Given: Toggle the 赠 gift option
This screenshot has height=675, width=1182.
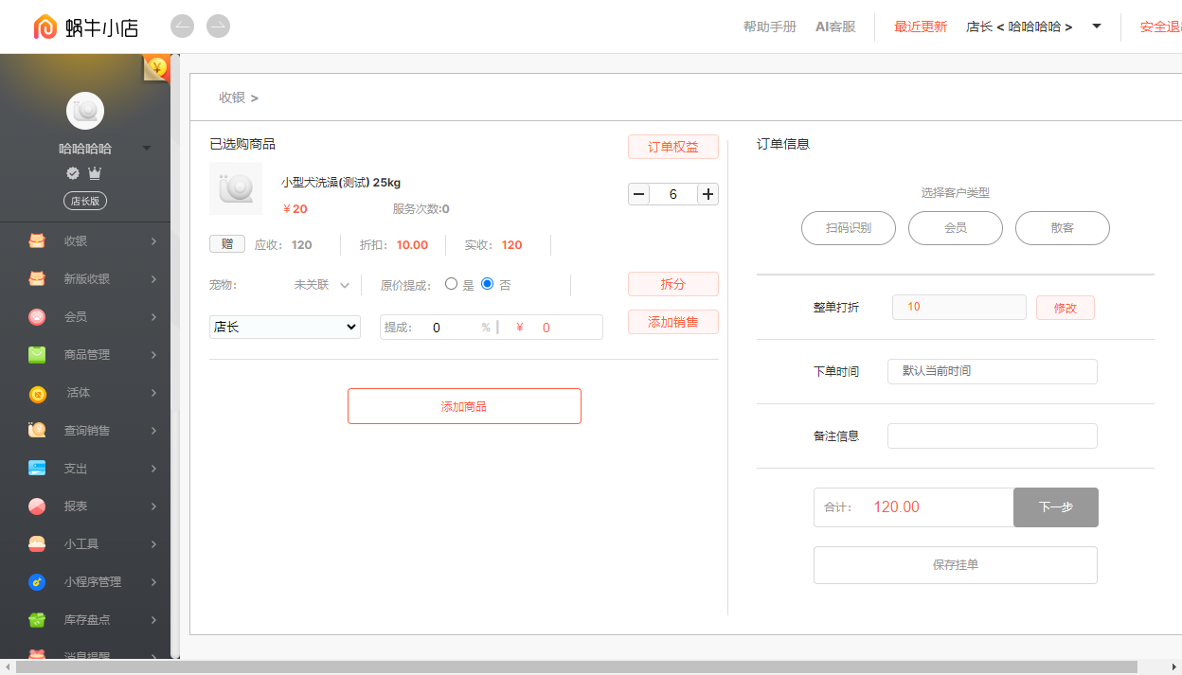Looking at the screenshot, I should tap(227, 244).
